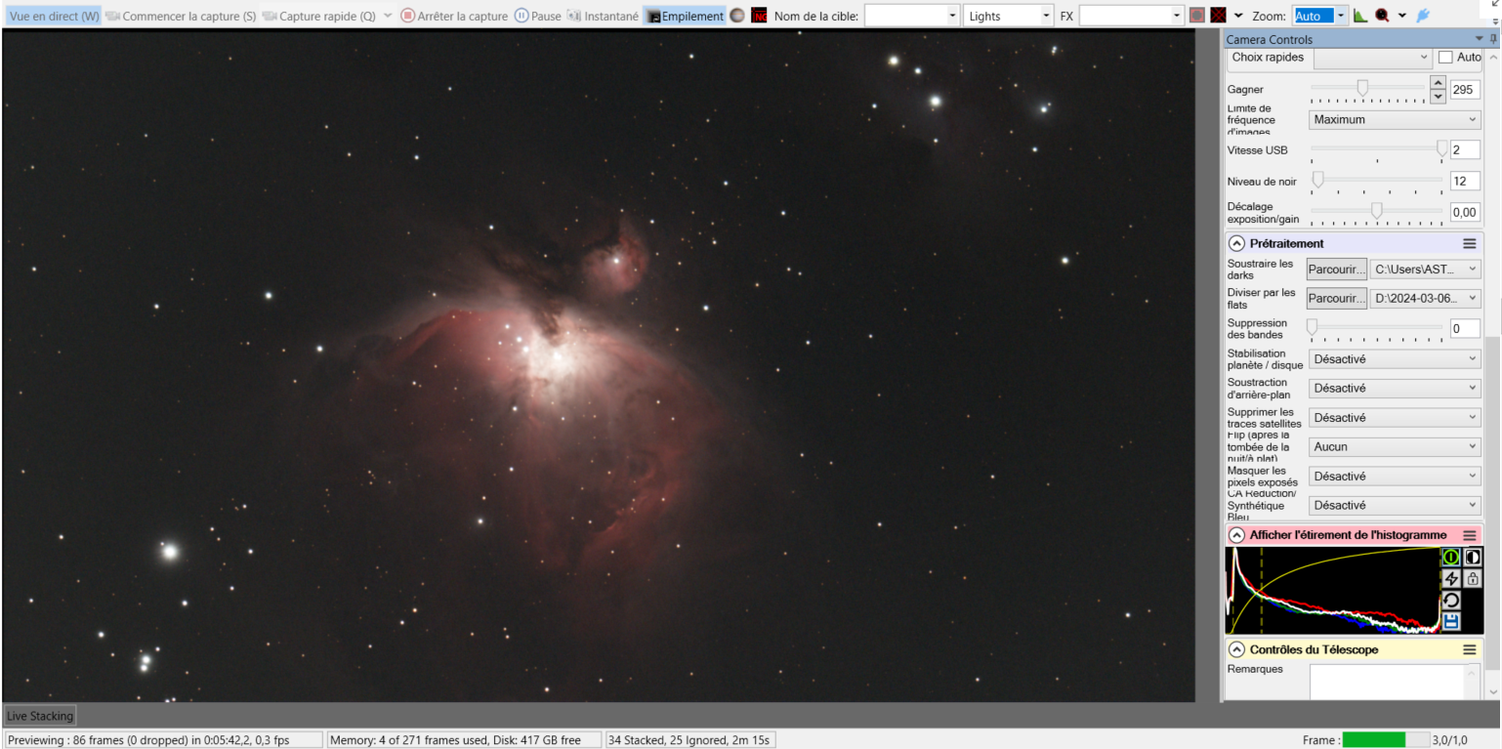Collapse the histogram stretch section
Viewport: 1502px width, 749px height.
click(x=1236, y=535)
